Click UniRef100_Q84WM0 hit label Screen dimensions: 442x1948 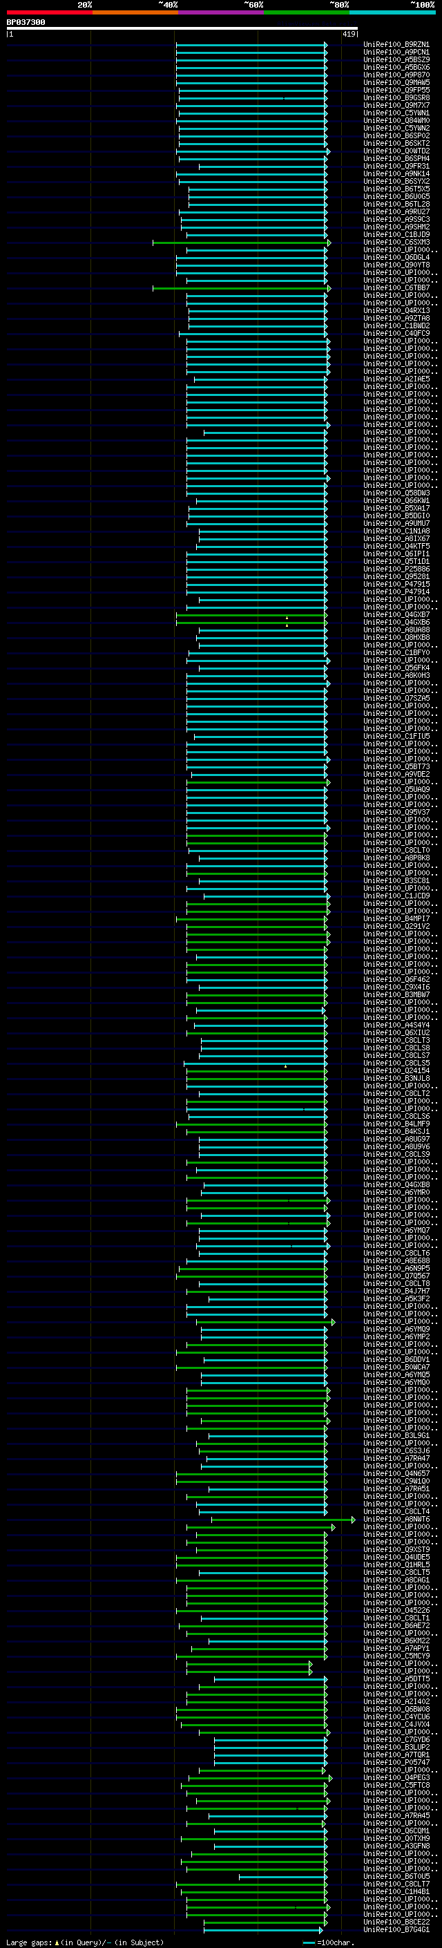[396, 120]
